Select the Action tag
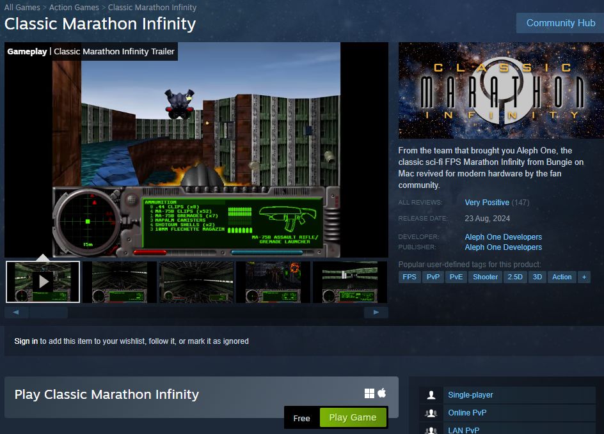Screen dimensions: 604x434 point(562,277)
